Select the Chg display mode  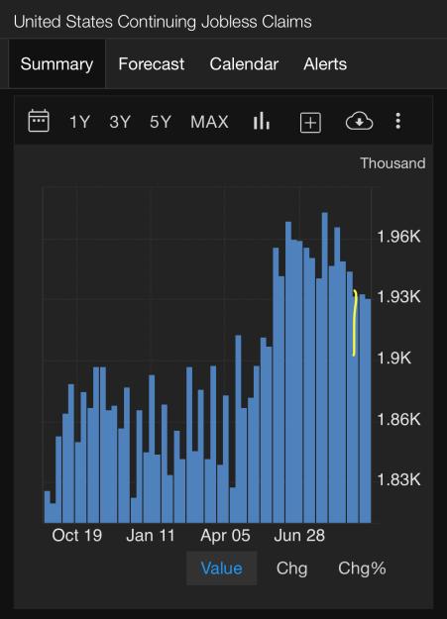coord(291,568)
